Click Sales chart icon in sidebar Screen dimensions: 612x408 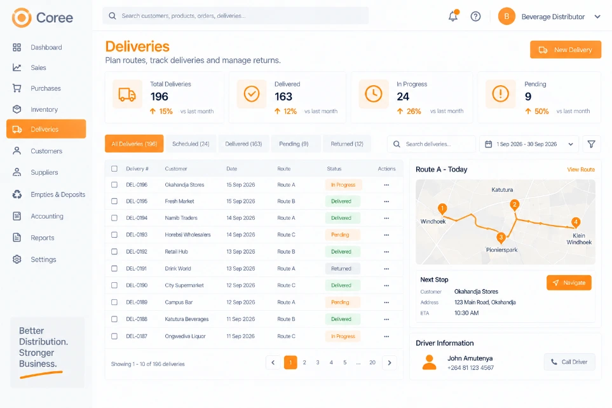(17, 67)
